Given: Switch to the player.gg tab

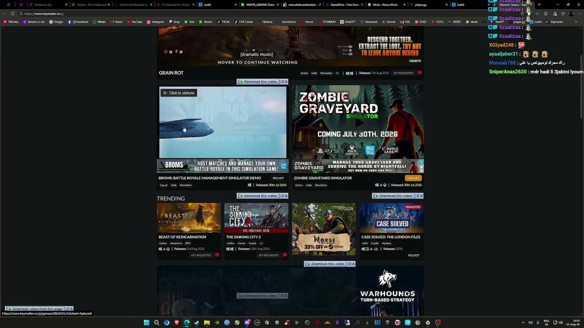Looking at the screenshot, I should (x=428, y=5).
